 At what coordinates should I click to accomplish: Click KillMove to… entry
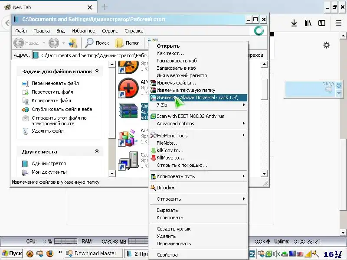(x=170, y=158)
